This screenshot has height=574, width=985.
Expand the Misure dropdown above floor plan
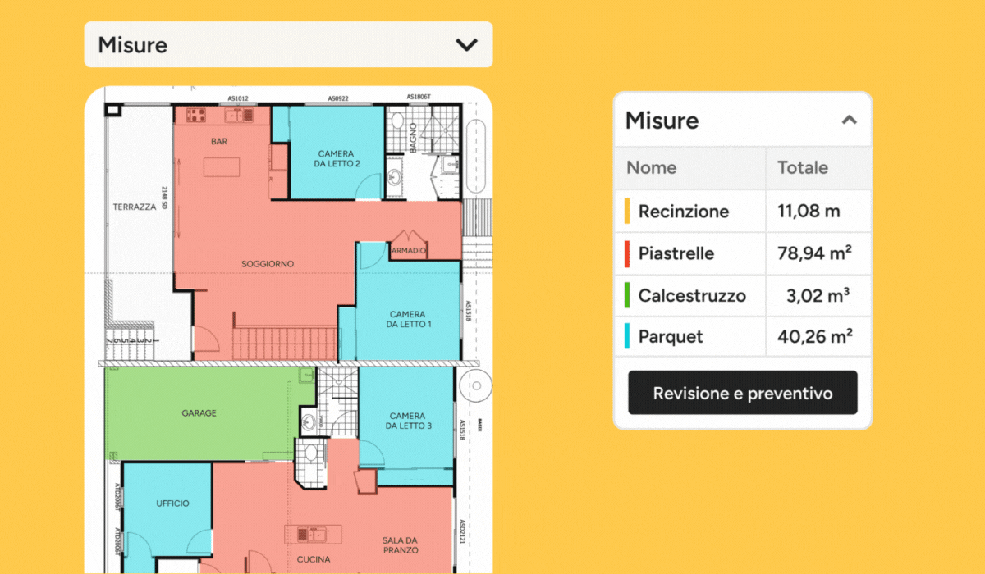(x=466, y=45)
